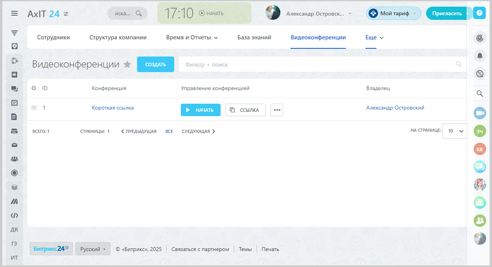Image resolution: width=492 pixels, height=267 pixels.
Task: Open the hamburger main menu
Action: [14, 13]
